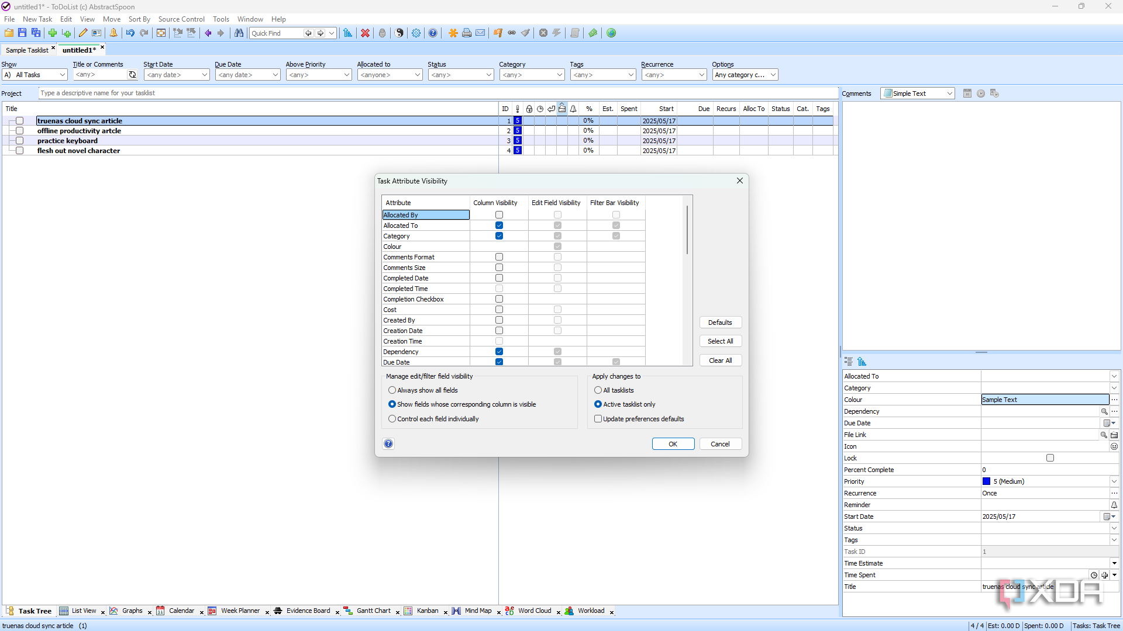Click the Print icon in toolbar
This screenshot has width=1123, height=631.
tap(466, 33)
